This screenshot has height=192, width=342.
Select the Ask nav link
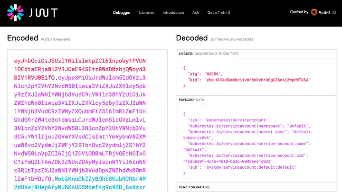[x=196, y=12]
